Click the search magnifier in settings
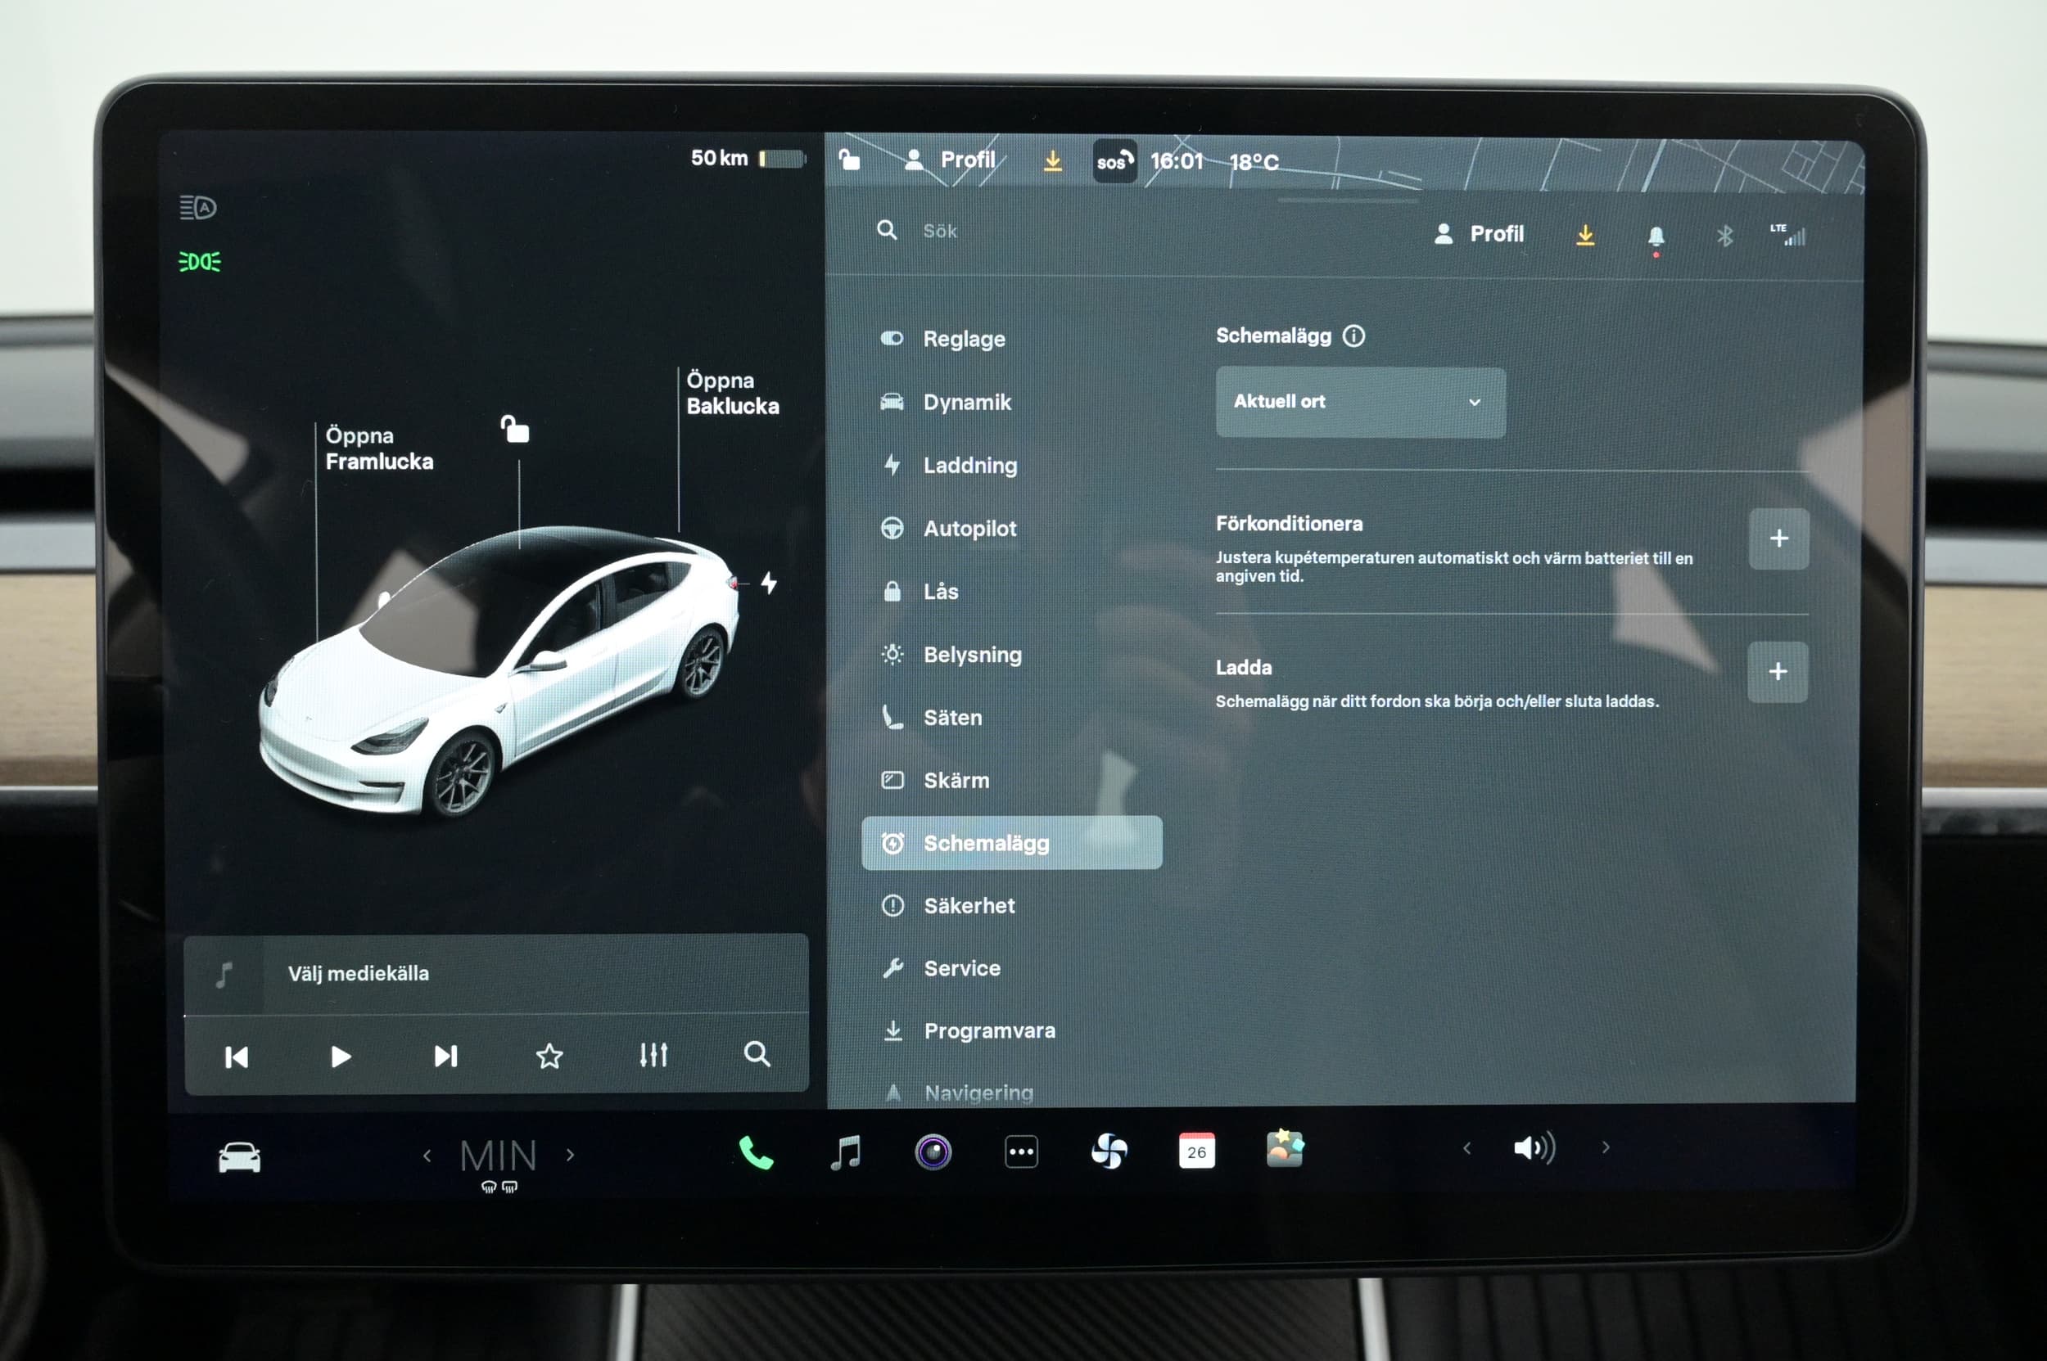 coord(887,230)
